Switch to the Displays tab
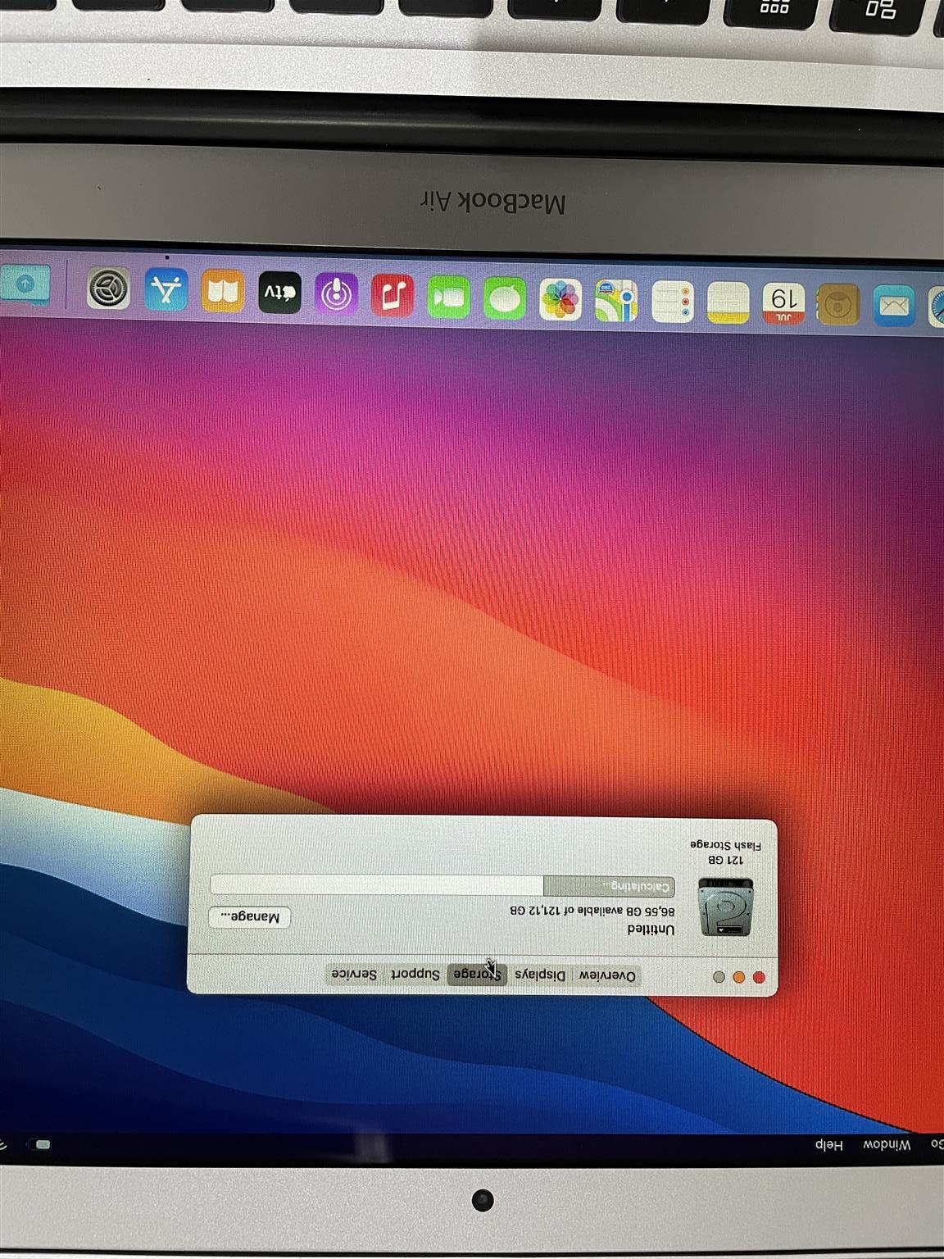944x1259 pixels. [540, 975]
